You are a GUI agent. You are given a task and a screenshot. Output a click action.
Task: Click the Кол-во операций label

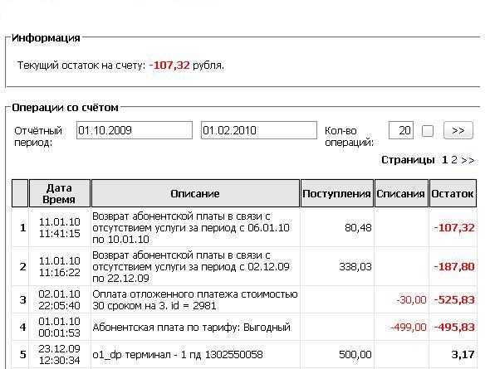point(349,137)
